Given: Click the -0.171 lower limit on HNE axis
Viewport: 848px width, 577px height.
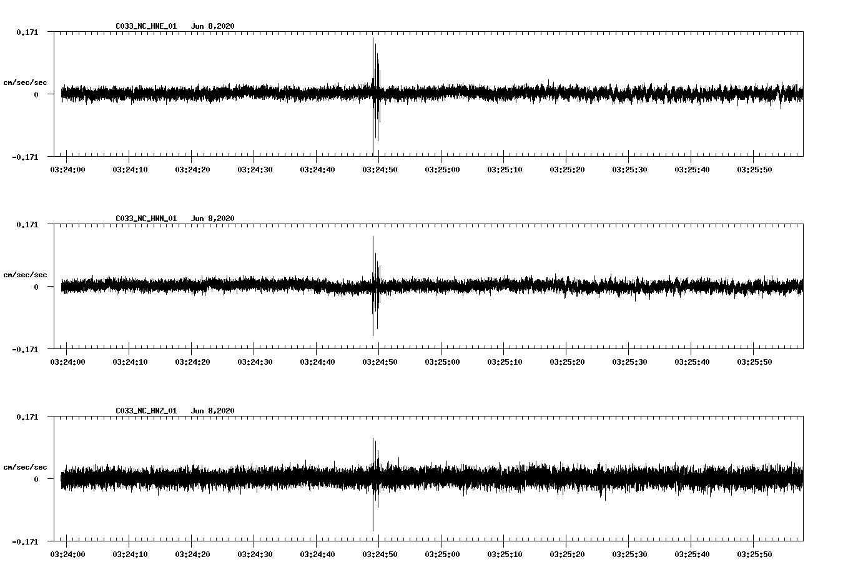Looking at the screenshot, I should coord(25,157).
